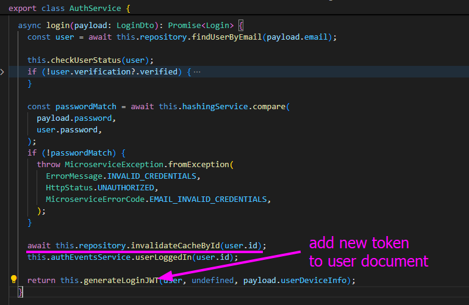Click the userLoggedIn method call
The height and width of the screenshot is (305, 469).
(x=163, y=257)
